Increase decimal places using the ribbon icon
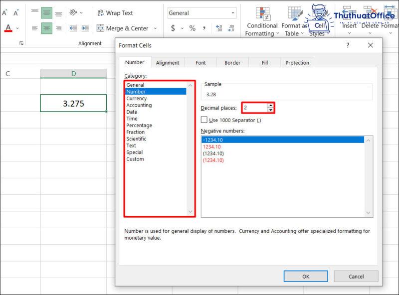The width and height of the screenshot is (399, 295). point(218,27)
